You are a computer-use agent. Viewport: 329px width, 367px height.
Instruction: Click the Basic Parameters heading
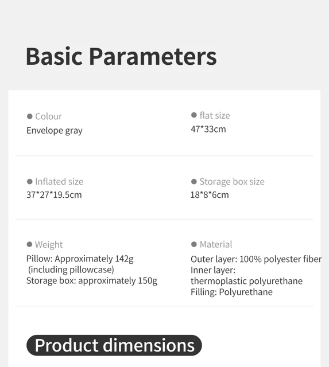(121, 56)
